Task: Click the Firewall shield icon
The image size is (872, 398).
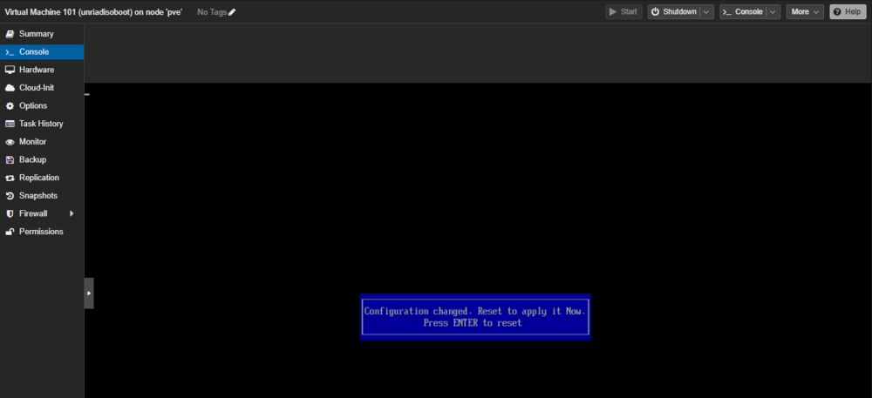Action: 10,213
